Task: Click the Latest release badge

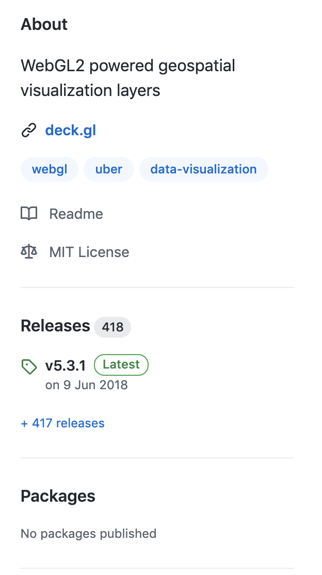Action: pos(121,364)
